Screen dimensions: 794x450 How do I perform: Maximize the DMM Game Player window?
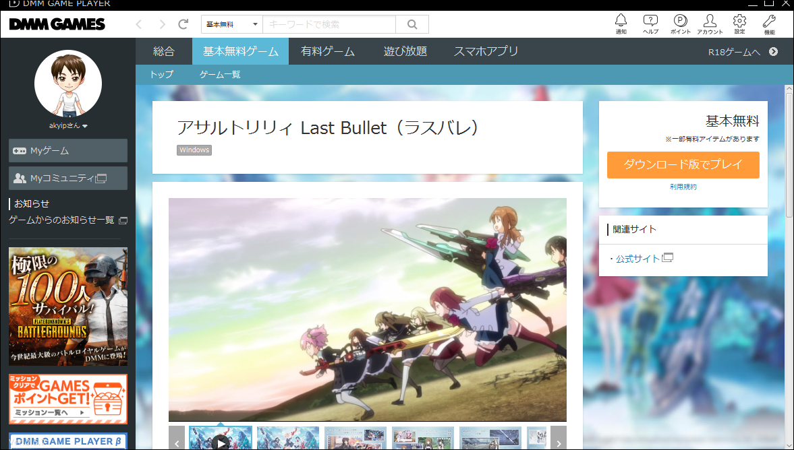tap(768, 3)
